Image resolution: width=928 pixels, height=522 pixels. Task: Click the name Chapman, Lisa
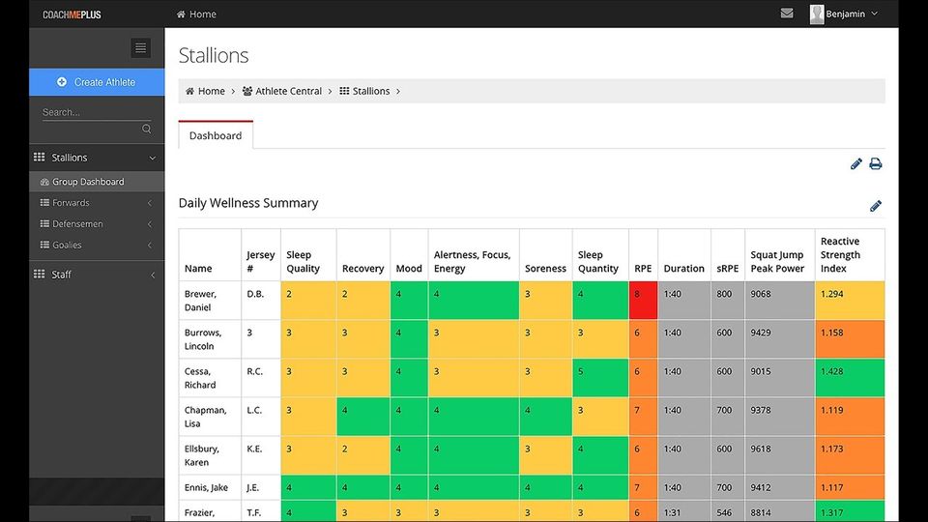pos(205,417)
